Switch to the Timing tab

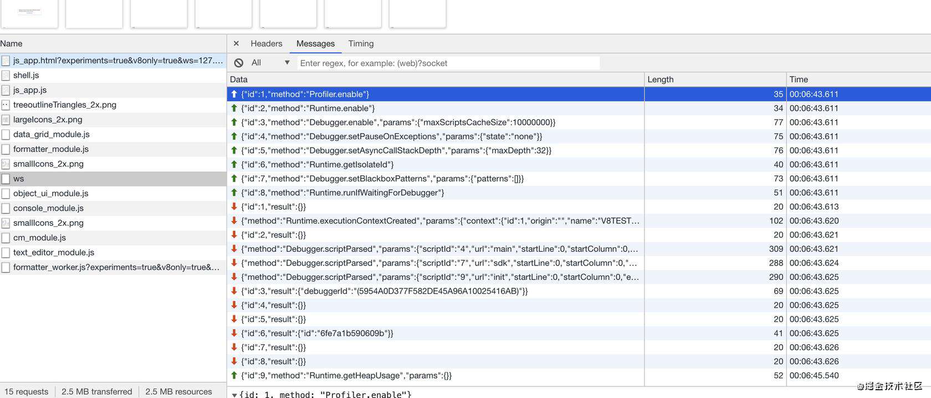[361, 43]
